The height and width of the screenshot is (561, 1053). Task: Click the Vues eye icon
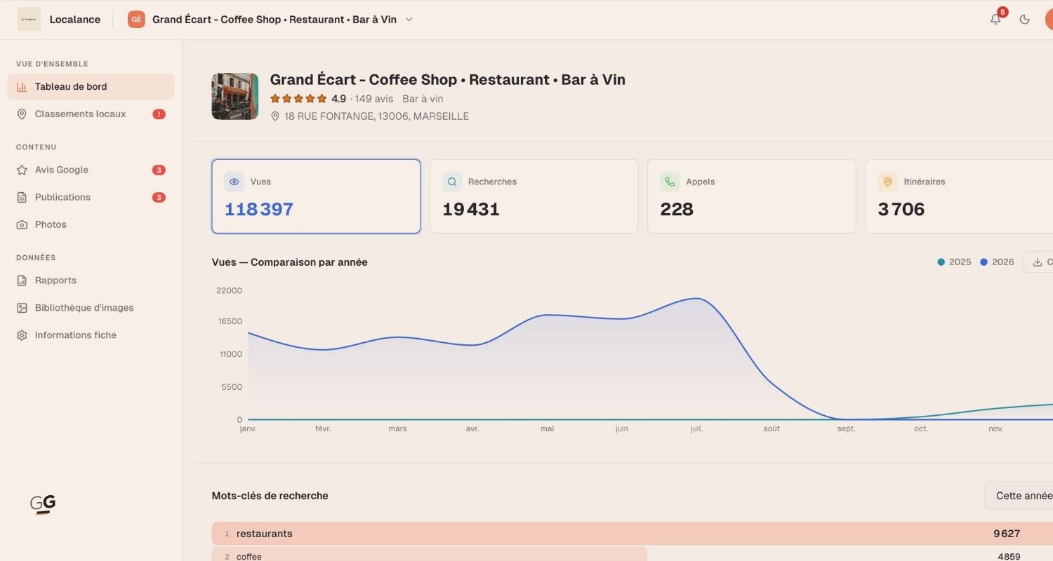(234, 182)
